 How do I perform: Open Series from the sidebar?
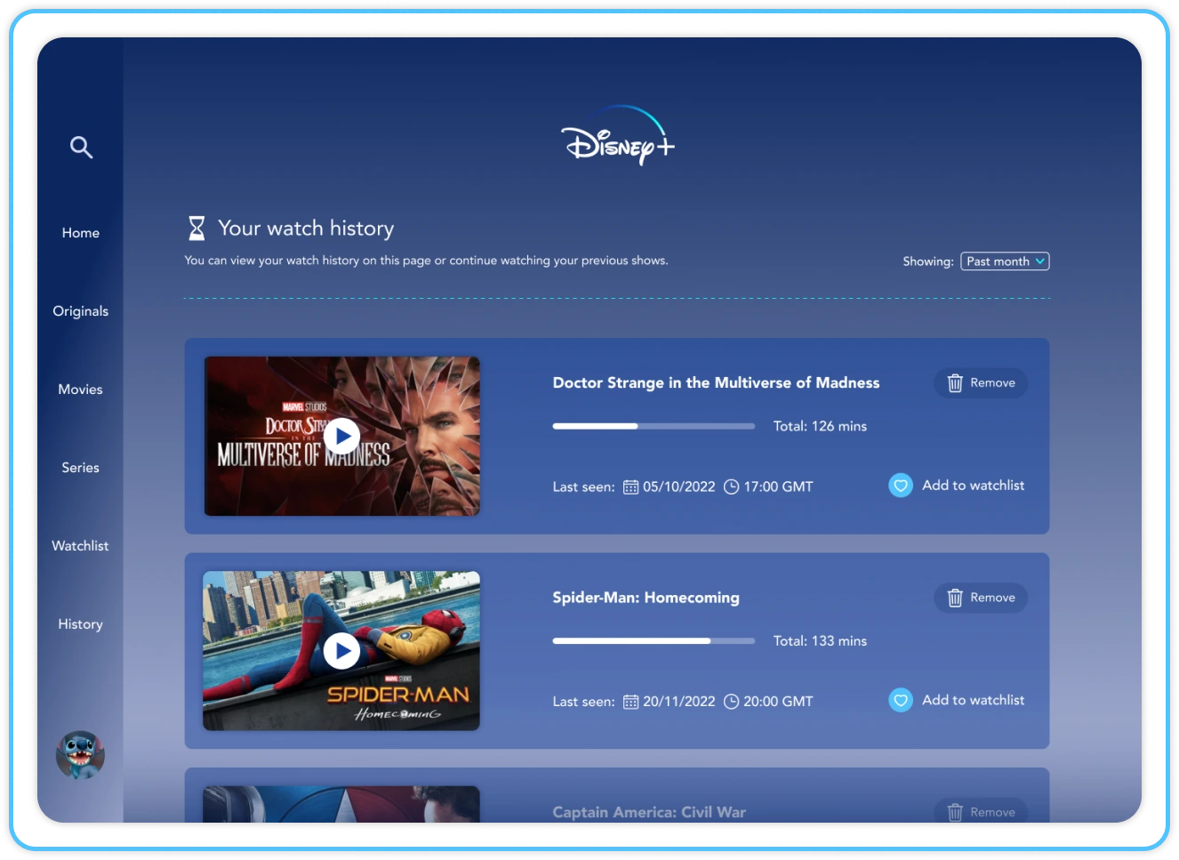[81, 468]
